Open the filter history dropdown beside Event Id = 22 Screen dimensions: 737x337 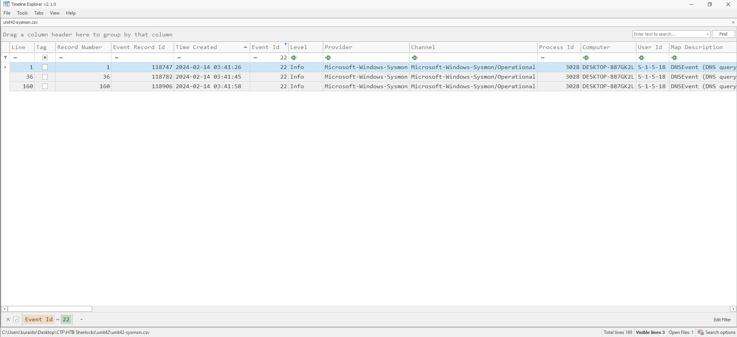click(x=81, y=319)
